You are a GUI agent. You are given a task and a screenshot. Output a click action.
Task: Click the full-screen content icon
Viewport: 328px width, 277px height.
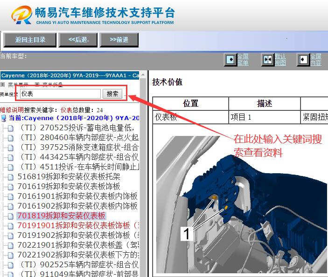tap(303, 60)
